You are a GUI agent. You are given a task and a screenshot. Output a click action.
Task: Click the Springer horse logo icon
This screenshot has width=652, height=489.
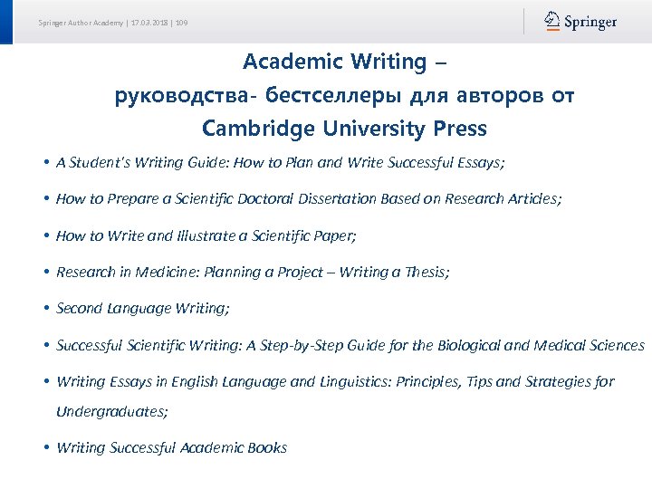tap(551, 21)
